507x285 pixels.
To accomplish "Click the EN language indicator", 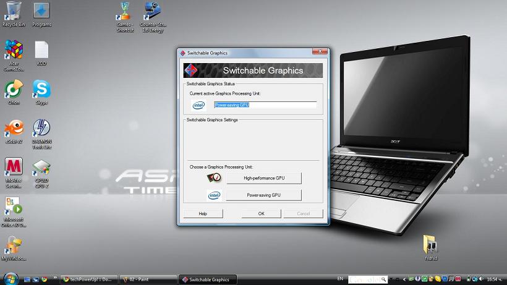I will (x=340, y=279).
